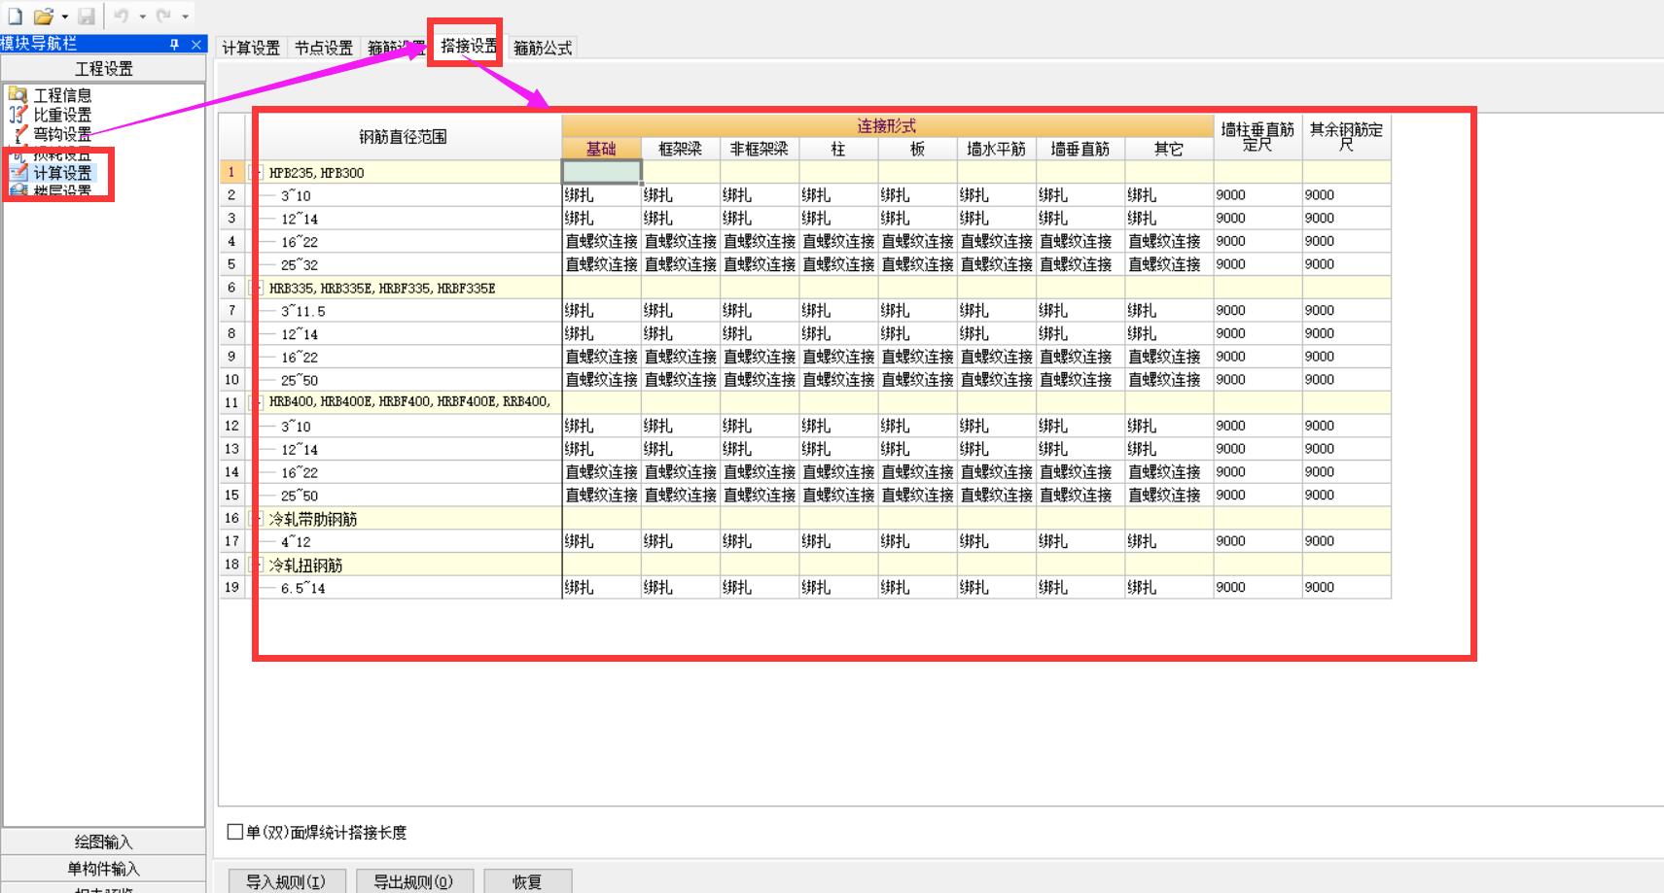Screen dimensions: 1664x893
Task: Click row 10 其它 cell 直螺纹连接
Action: 1169,380
